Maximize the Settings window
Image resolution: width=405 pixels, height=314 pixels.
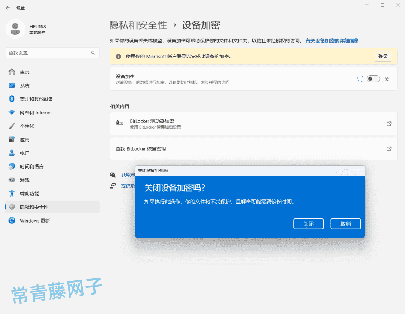(382, 5)
